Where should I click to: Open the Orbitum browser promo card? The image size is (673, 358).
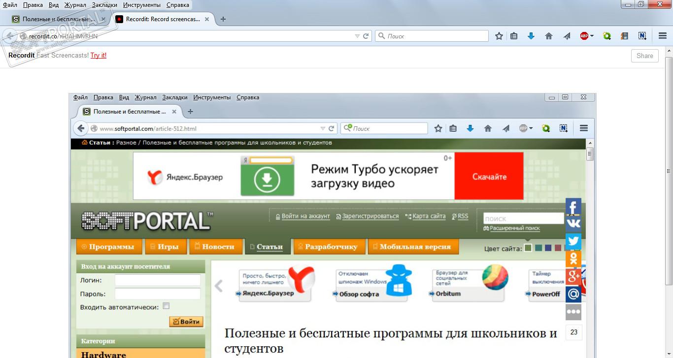click(468, 284)
